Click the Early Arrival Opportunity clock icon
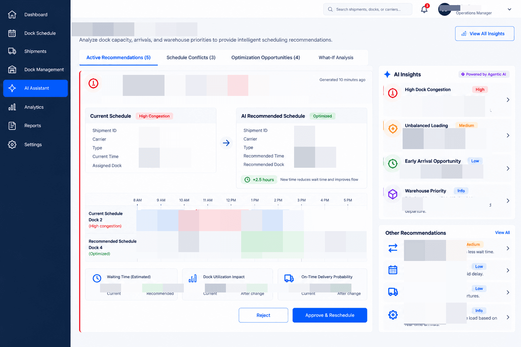Image resolution: width=521 pixels, height=347 pixels. pos(393,164)
